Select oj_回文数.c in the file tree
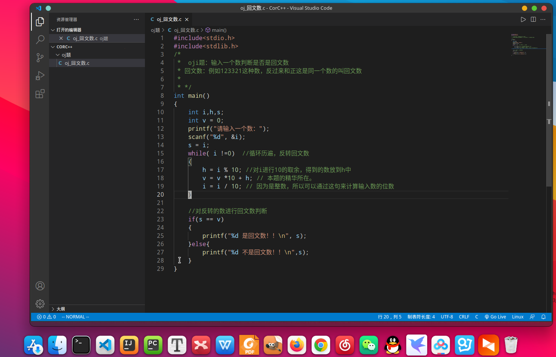This screenshot has height=357, width=556. [97, 63]
